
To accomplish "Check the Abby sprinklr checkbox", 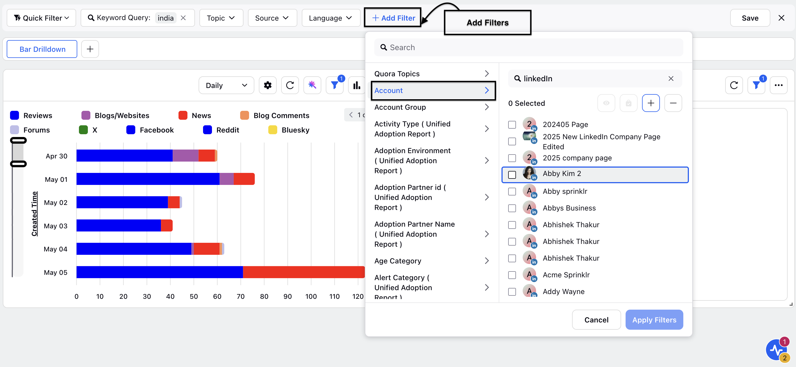I will (x=512, y=192).
